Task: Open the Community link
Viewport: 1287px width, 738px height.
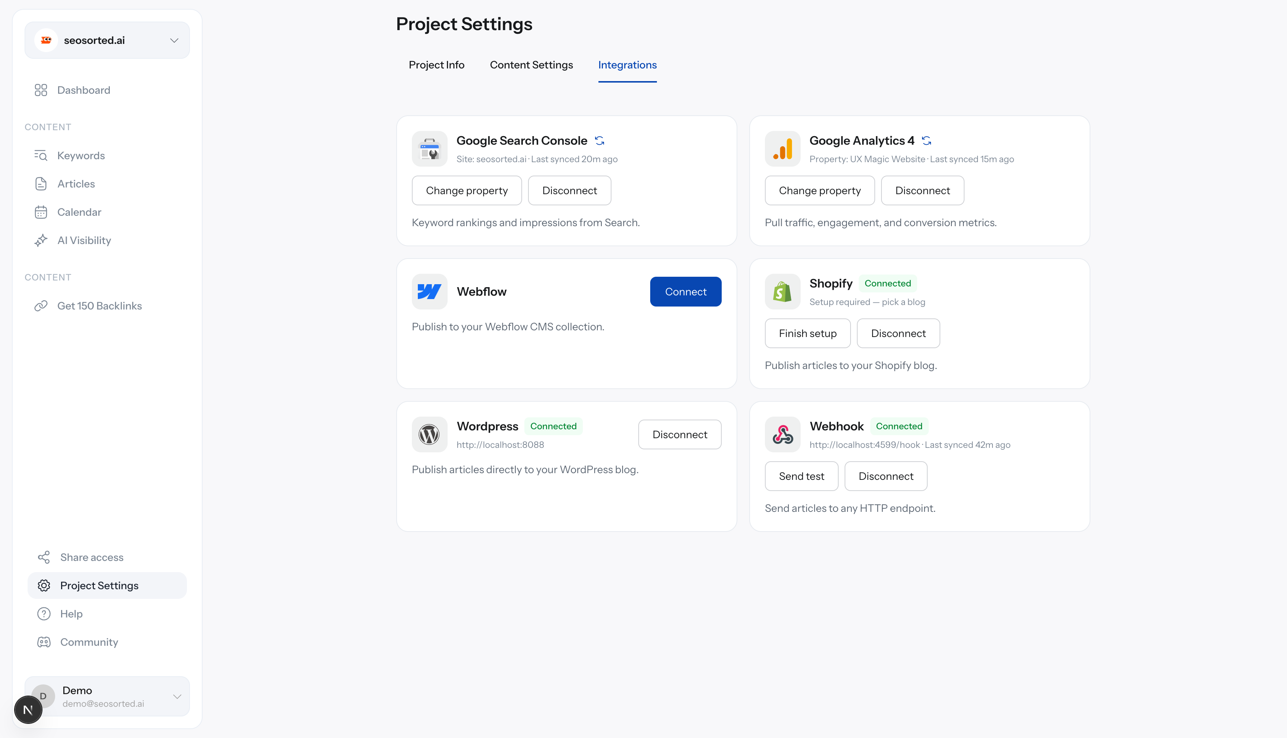Action: click(x=107, y=642)
